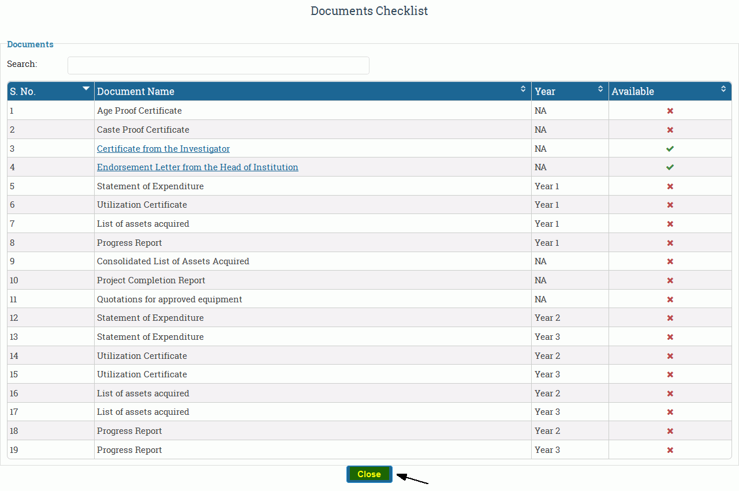Select the Project Completion Report text
The width and height of the screenshot is (739, 491).
tap(151, 280)
